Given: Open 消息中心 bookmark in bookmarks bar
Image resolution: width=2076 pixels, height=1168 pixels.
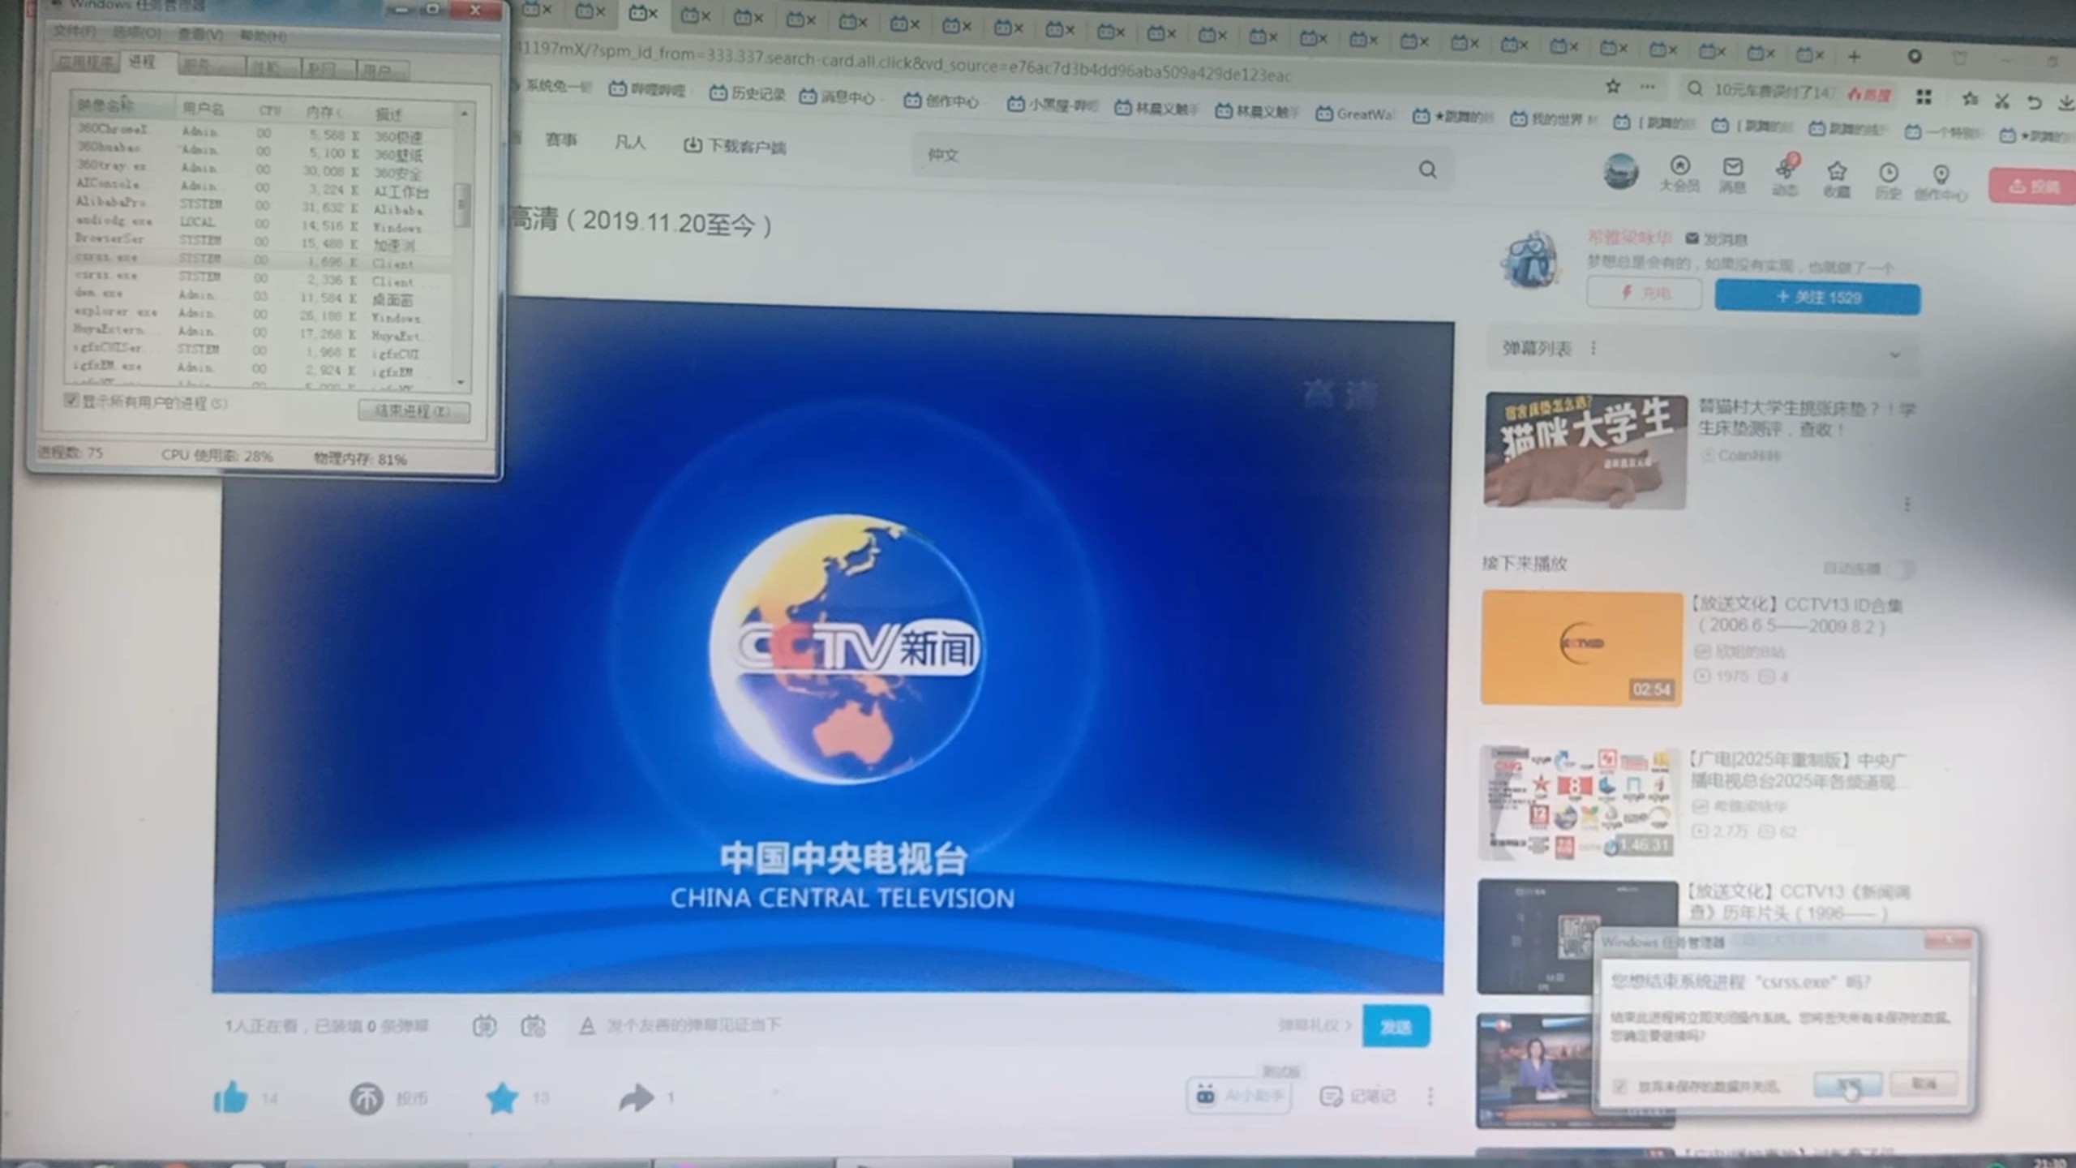Looking at the screenshot, I should 837,97.
